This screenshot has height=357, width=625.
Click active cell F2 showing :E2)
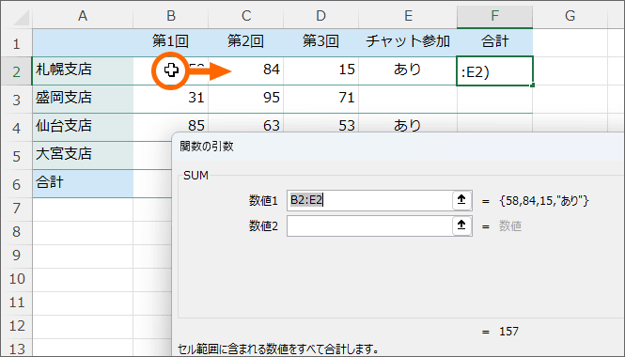click(494, 70)
